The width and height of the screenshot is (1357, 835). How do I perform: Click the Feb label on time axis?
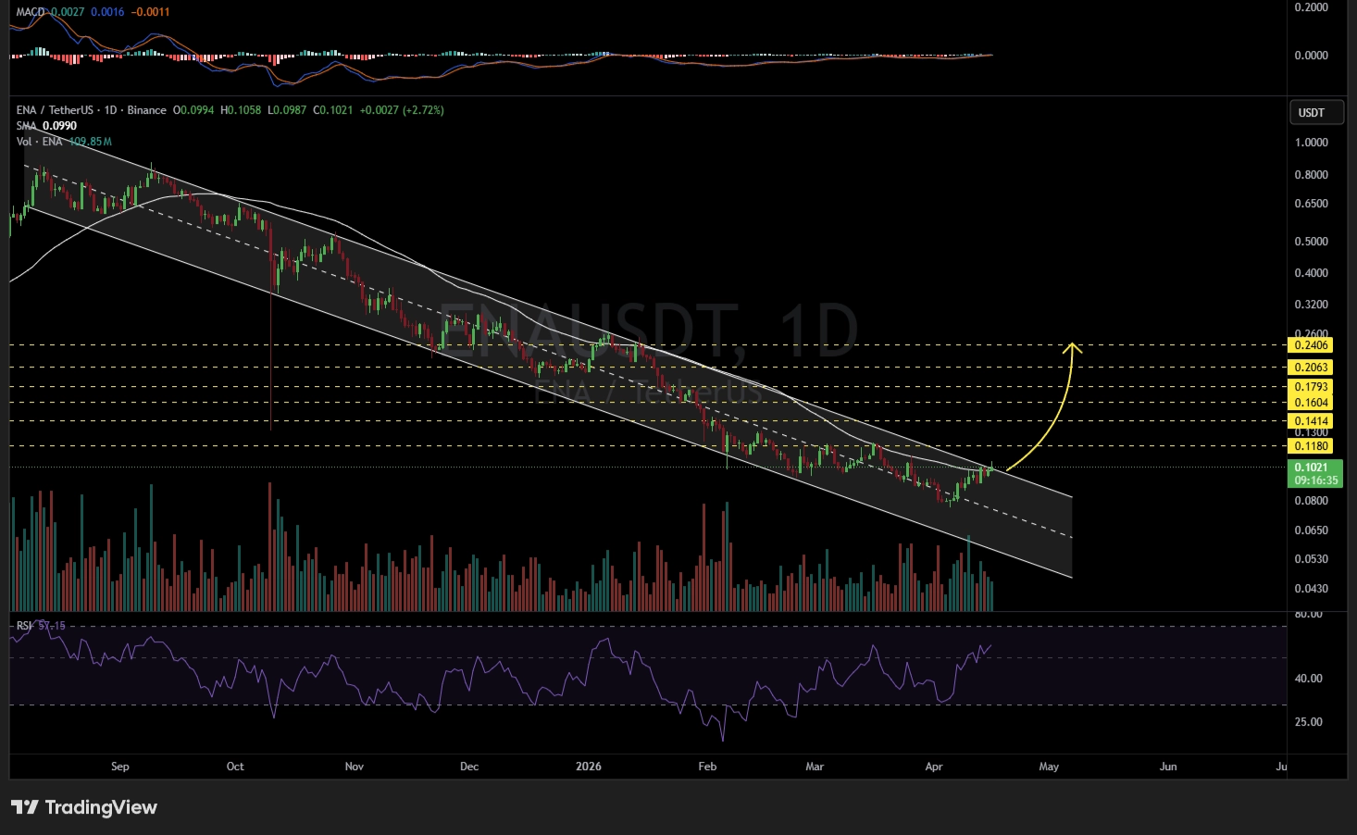707,766
